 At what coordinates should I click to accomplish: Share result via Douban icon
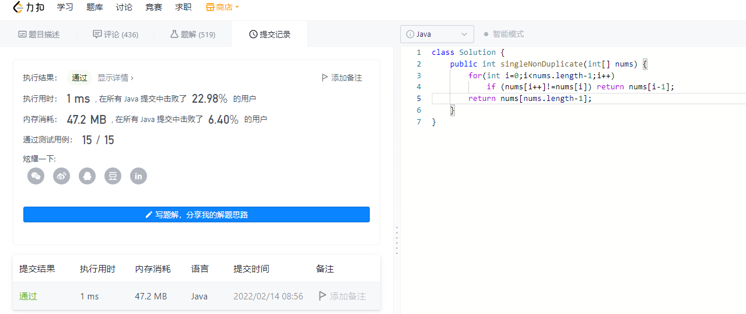pos(113,176)
